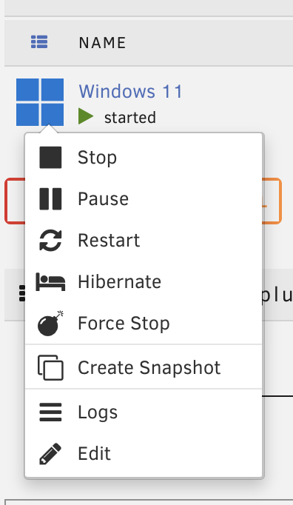Click the Pause bars icon
The image size is (293, 505).
[50, 199]
